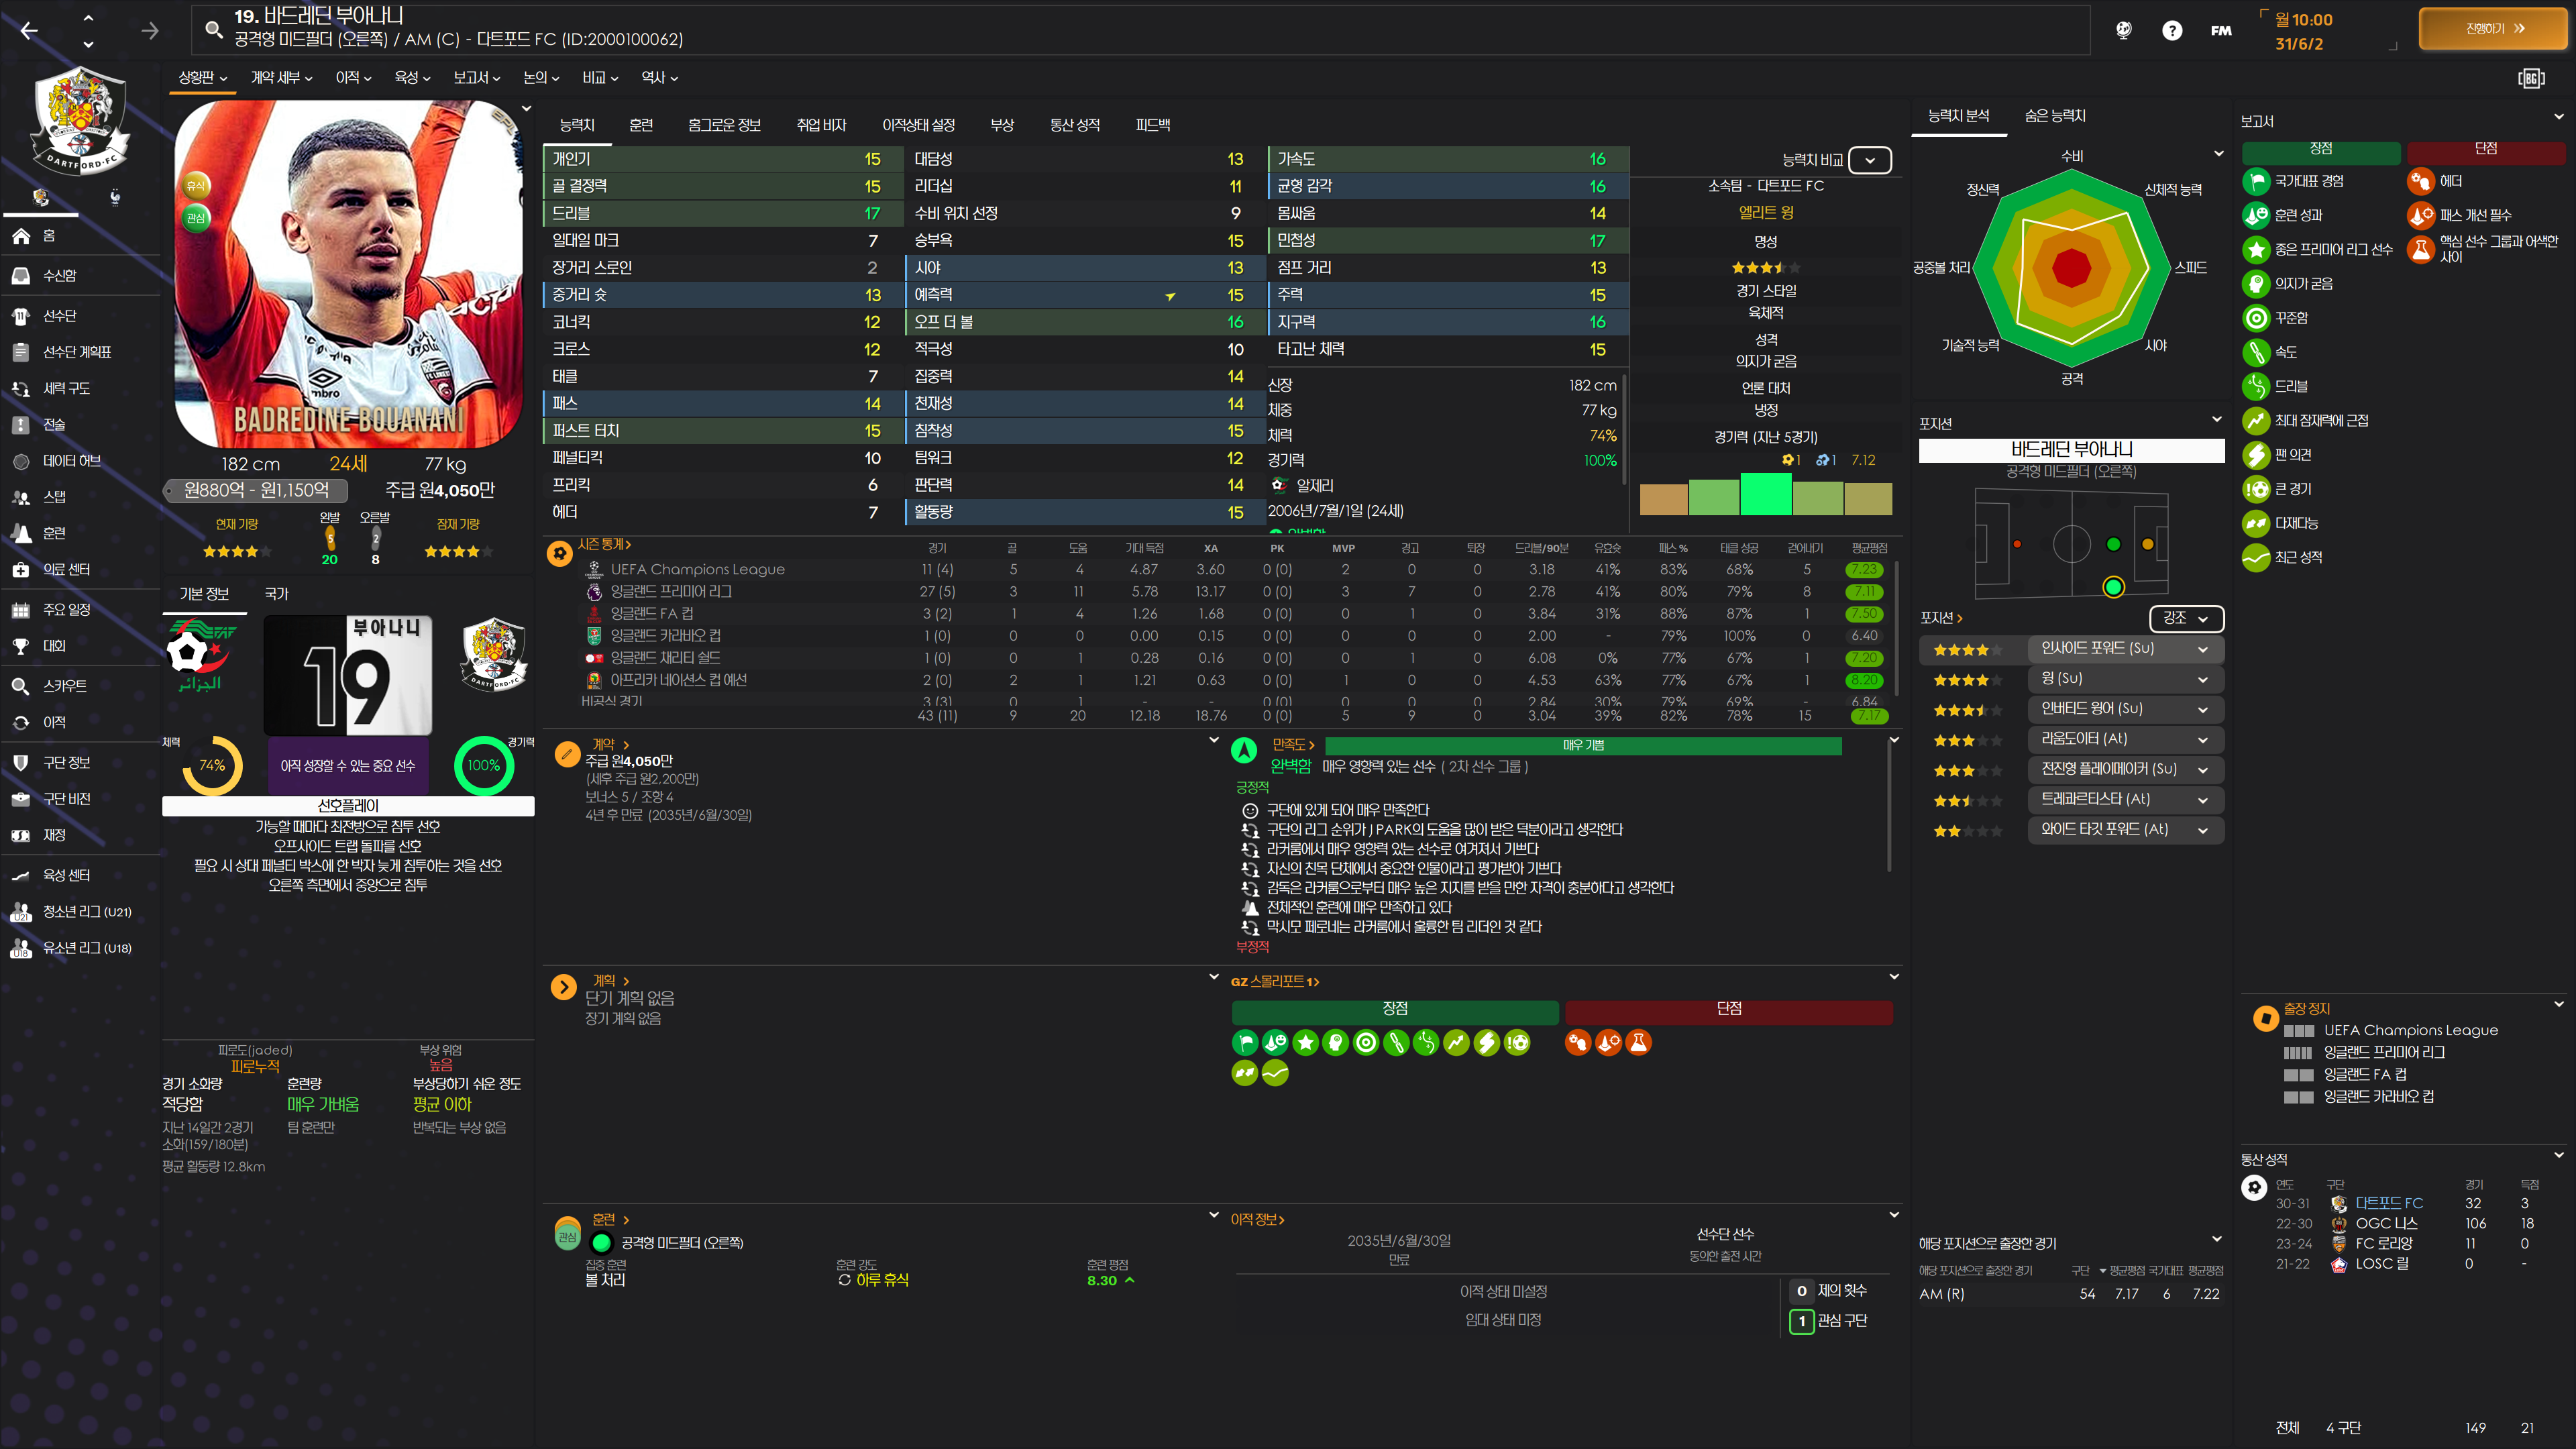Image resolution: width=2576 pixels, height=1449 pixels.
Task: Expand the 통산 성적 panel chevron
Action: pyautogui.click(x=2558, y=1155)
